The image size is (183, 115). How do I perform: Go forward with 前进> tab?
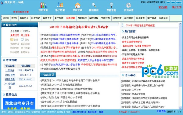tap(14, 18)
